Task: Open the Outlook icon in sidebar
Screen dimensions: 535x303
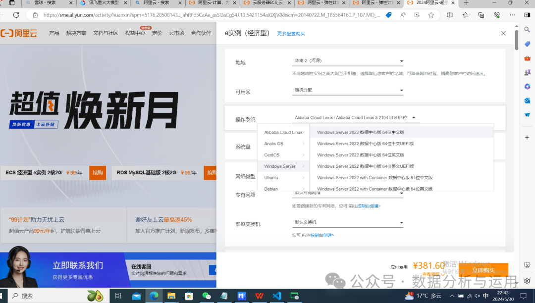Action: (x=527, y=101)
